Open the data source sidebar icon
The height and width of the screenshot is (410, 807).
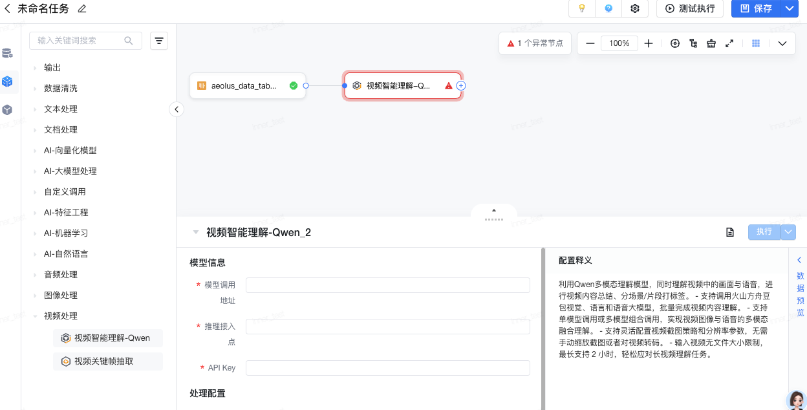(8, 53)
